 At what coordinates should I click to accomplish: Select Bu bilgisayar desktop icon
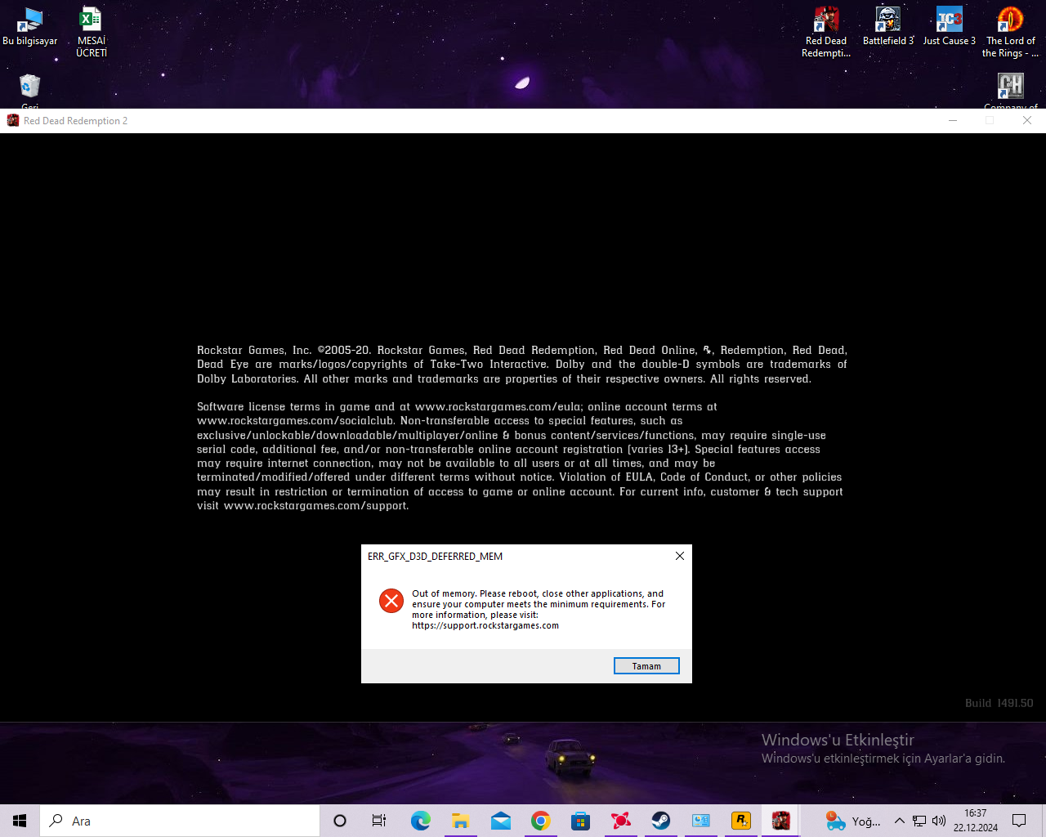coord(30,26)
